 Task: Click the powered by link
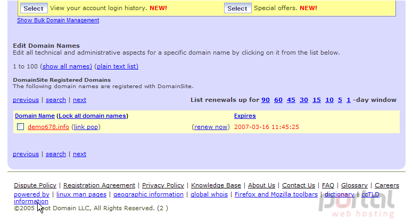click(31, 194)
